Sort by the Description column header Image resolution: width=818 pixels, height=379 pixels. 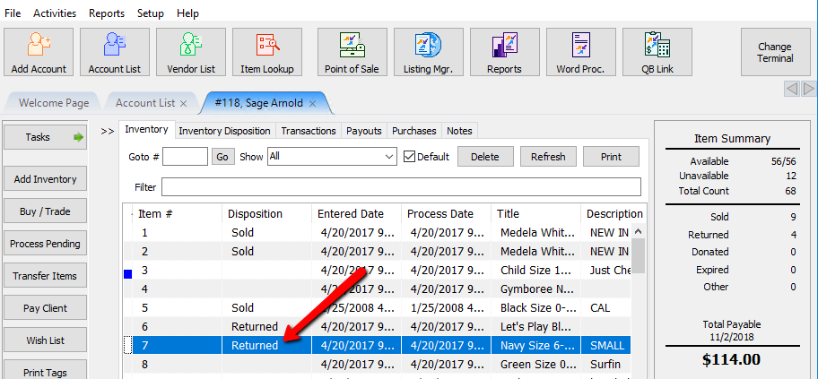[x=613, y=214]
